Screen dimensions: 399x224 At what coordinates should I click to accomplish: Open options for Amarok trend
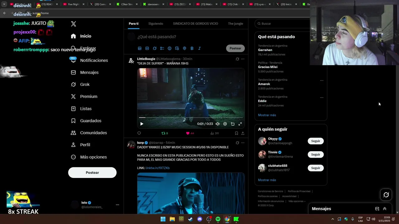(x=322, y=81)
